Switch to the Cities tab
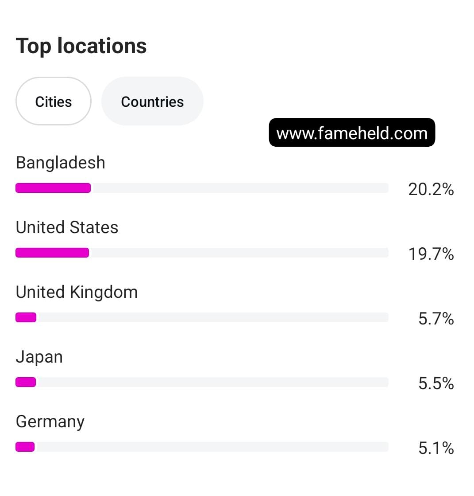The width and height of the screenshot is (474, 496). (x=54, y=102)
